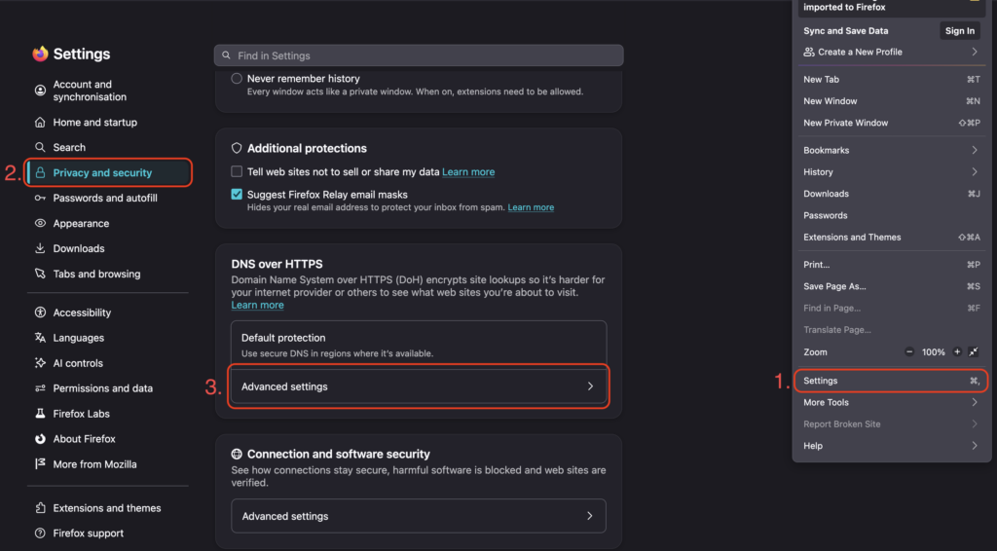Click the Accessibility person icon
Screen dimensions: 997x551
click(x=40, y=312)
